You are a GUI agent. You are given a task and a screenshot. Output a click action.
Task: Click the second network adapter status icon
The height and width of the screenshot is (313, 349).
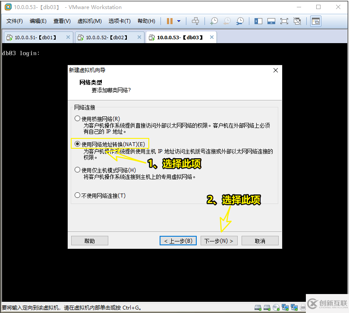coord(294,307)
